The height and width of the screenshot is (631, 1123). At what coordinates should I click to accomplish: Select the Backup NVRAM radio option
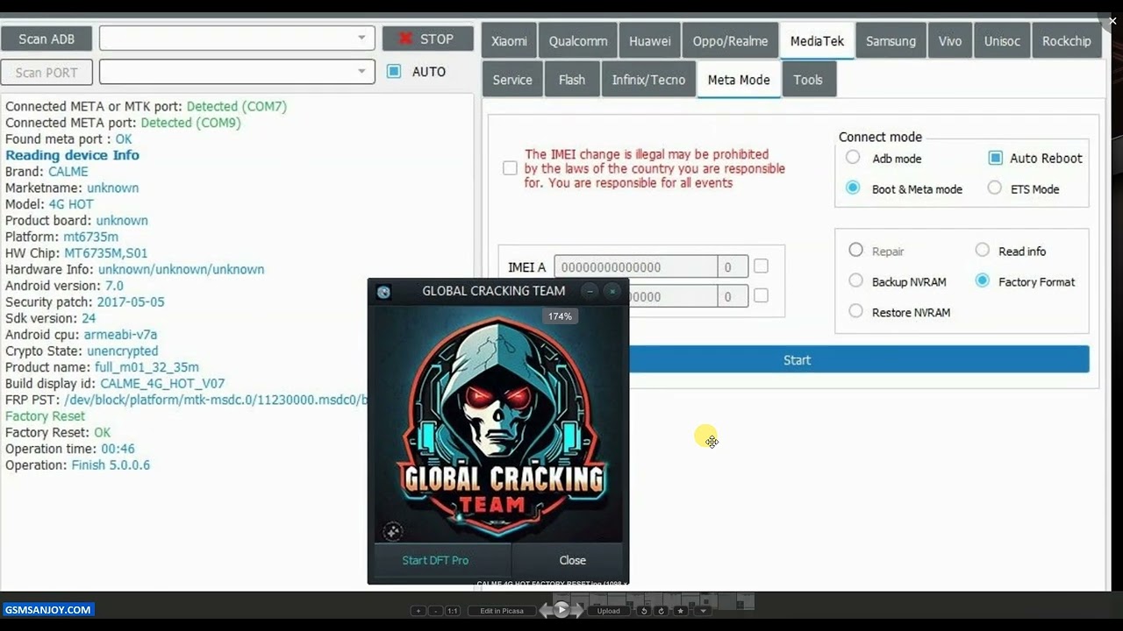[856, 281]
